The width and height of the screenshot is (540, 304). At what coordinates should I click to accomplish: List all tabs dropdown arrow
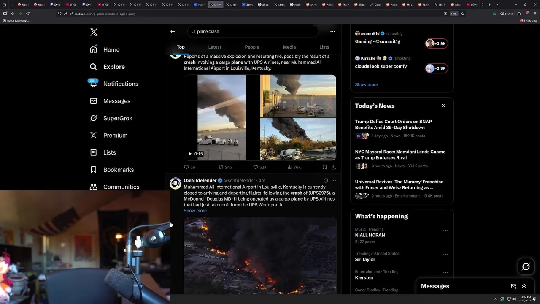point(498,5)
